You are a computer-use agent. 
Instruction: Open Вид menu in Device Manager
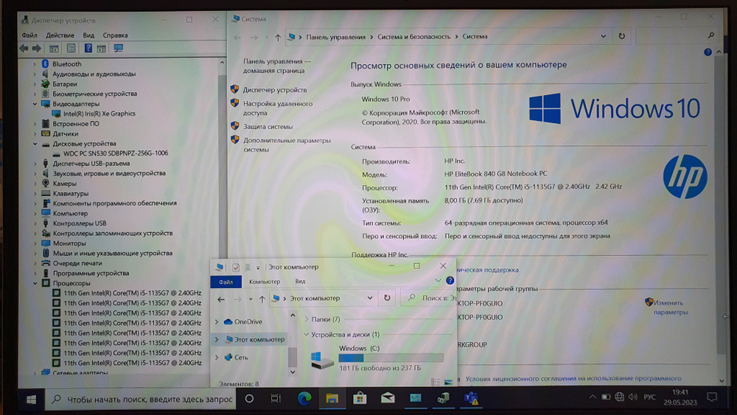(88, 35)
